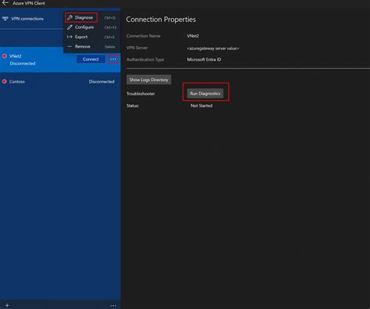
Task: Add a new VPN connection with plus icon
Action: (7, 305)
